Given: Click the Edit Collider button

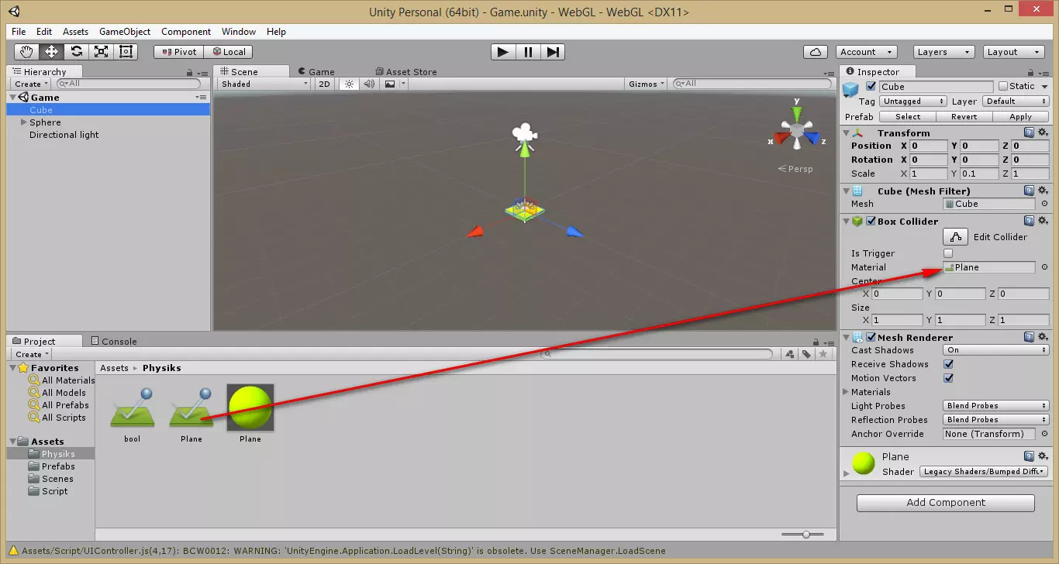Looking at the screenshot, I should pyautogui.click(x=956, y=237).
